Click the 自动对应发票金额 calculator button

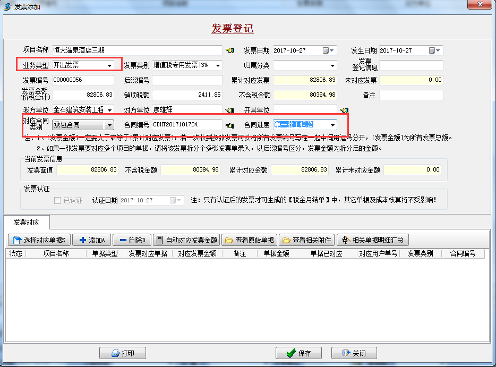coord(186,240)
